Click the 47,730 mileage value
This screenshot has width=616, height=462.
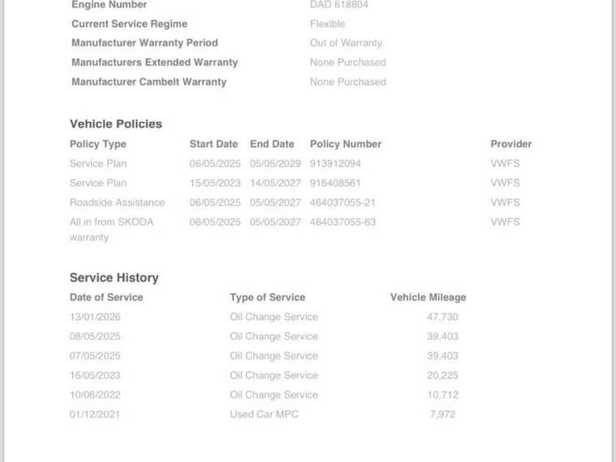coord(442,317)
